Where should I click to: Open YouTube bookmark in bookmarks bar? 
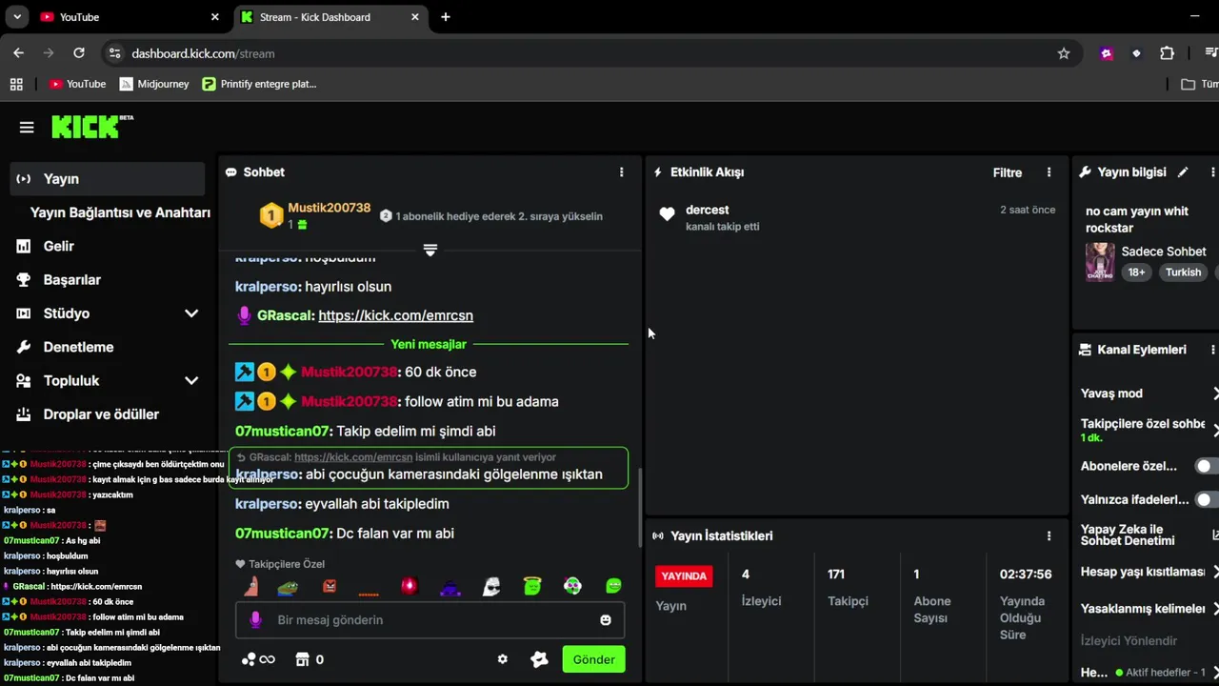(x=77, y=84)
